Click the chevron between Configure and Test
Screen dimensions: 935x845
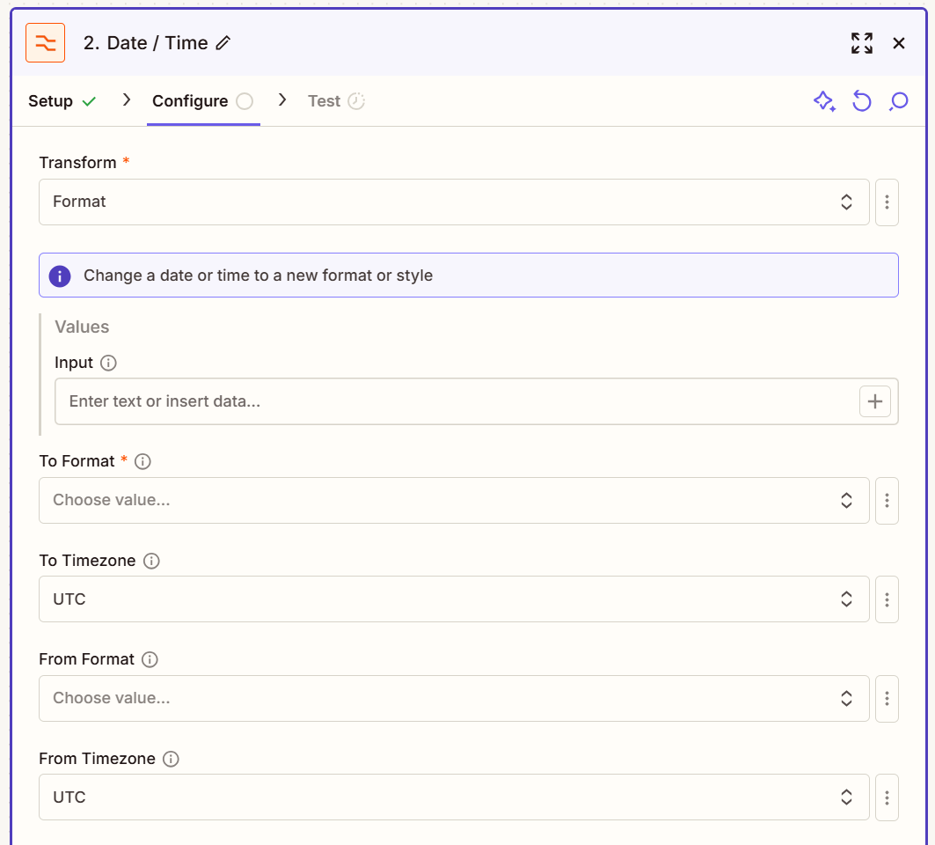(282, 100)
